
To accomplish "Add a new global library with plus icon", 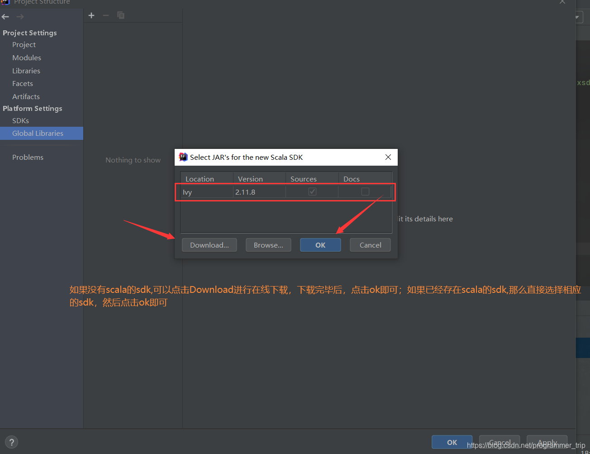I will pyautogui.click(x=91, y=15).
